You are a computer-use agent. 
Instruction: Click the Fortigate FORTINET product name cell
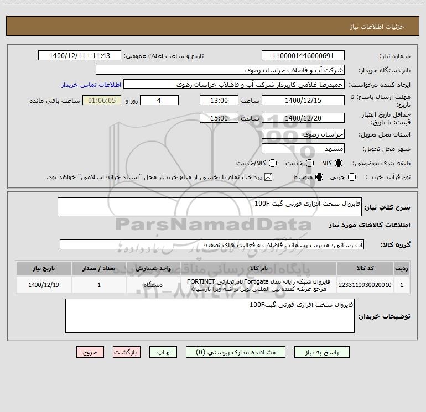259,285
